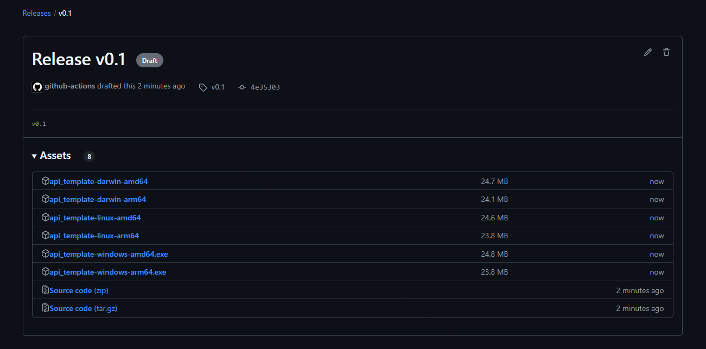Click the package icon beside api_template-darwin-amd64
Viewport: 706px width, 349px height.
click(x=46, y=180)
